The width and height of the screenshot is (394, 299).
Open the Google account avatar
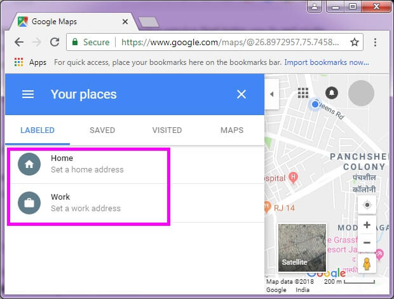[361, 93]
